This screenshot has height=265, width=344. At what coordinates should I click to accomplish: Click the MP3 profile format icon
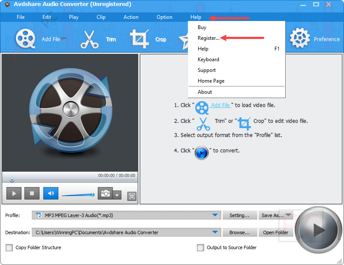click(39, 215)
